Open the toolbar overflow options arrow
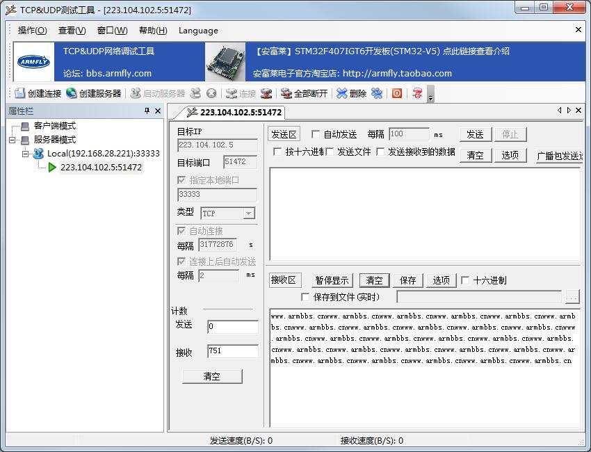The height and width of the screenshot is (452, 591). point(430,98)
